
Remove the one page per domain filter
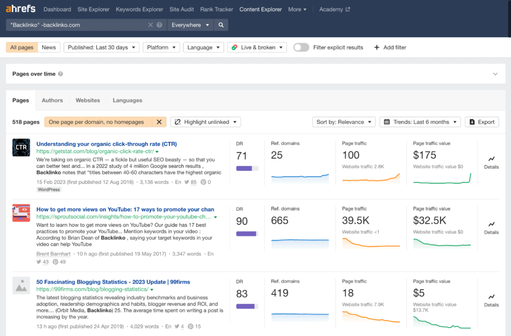[159, 122]
